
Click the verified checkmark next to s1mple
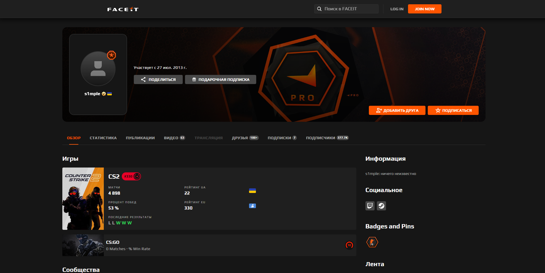point(104,94)
